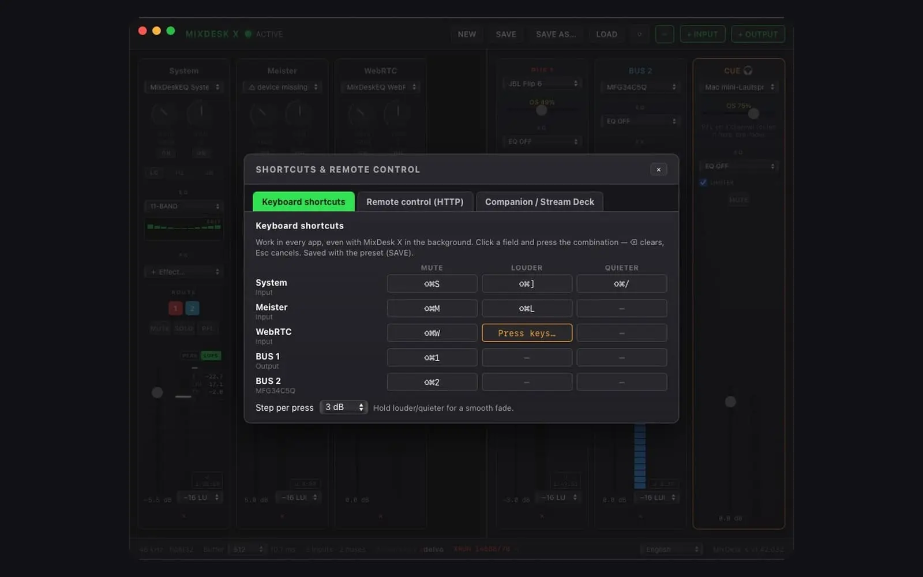This screenshot has height=577, width=923.
Task: Click SAVE AS... in the top toolbar
Action: pyautogui.click(x=556, y=34)
